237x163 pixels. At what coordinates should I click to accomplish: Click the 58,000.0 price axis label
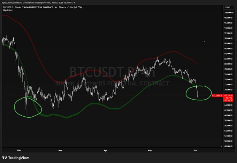click(229, 121)
